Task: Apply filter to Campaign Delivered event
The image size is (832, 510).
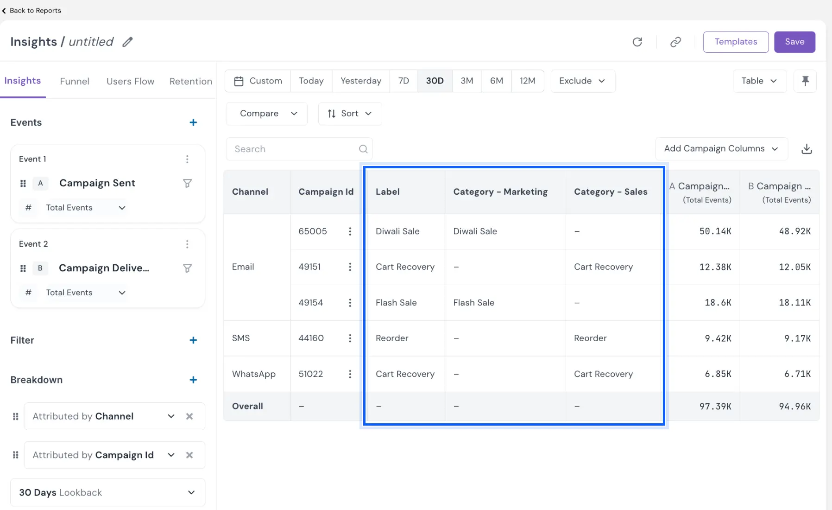Action: click(187, 268)
